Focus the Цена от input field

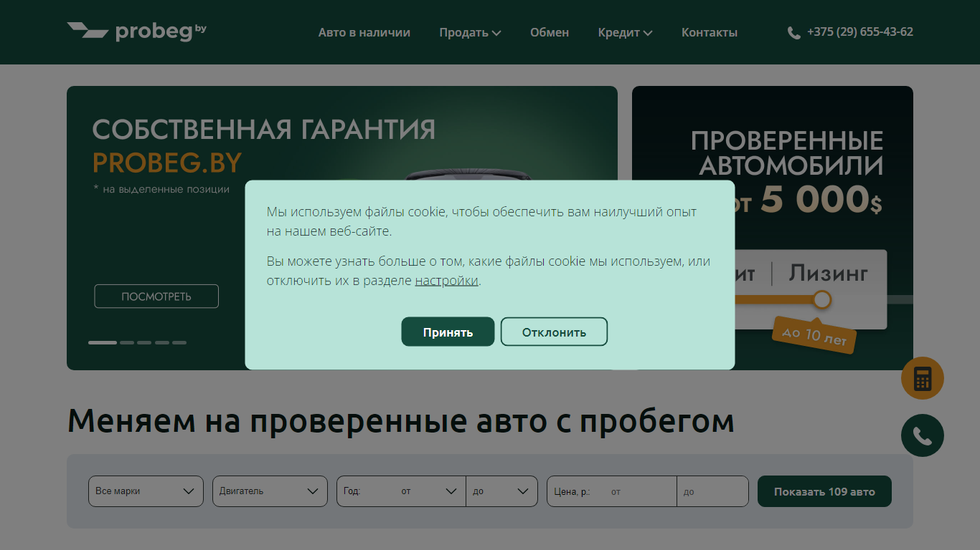(612, 491)
